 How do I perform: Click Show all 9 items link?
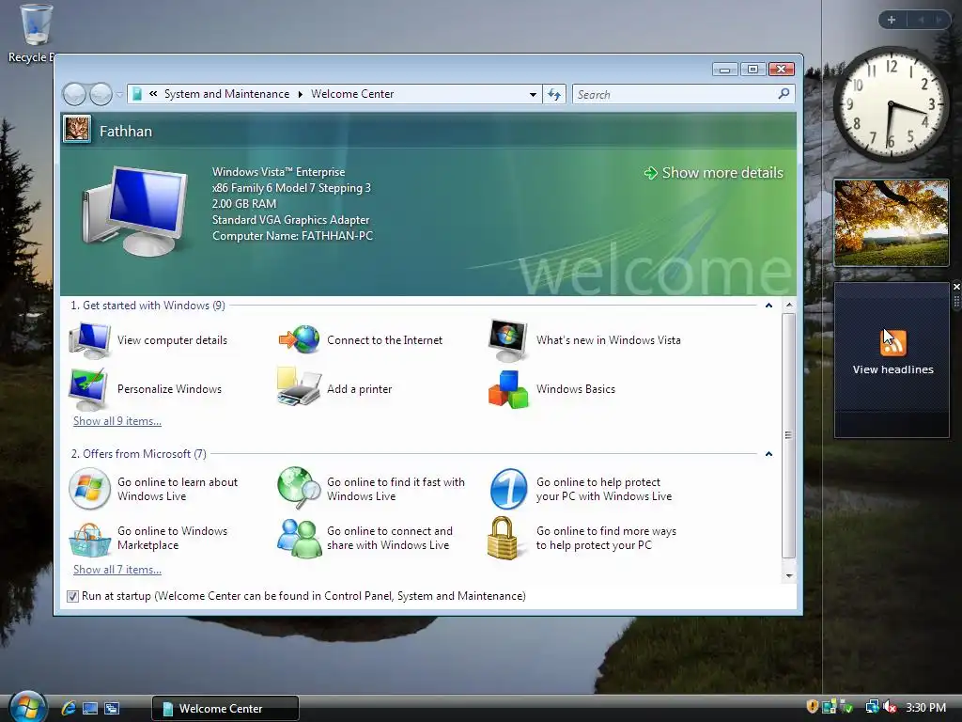(x=117, y=421)
